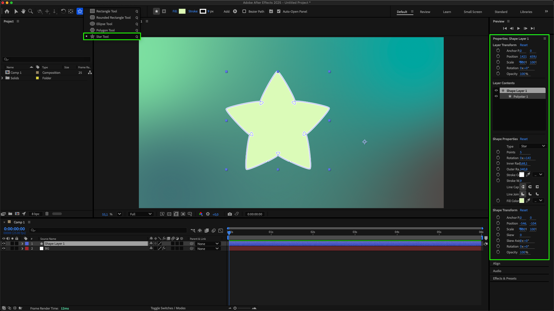The height and width of the screenshot is (311, 554).
Task: Expand the Solids folder
Action: [x=3, y=78]
